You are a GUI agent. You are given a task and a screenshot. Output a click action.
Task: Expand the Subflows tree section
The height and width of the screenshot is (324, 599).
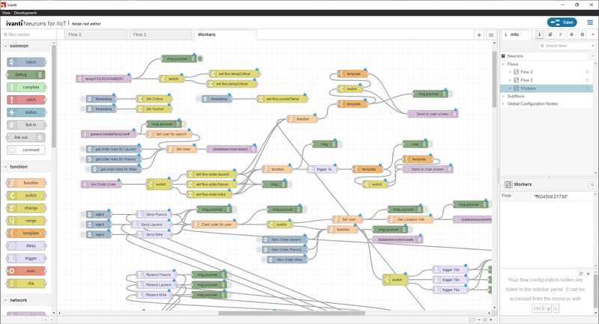(x=503, y=96)
